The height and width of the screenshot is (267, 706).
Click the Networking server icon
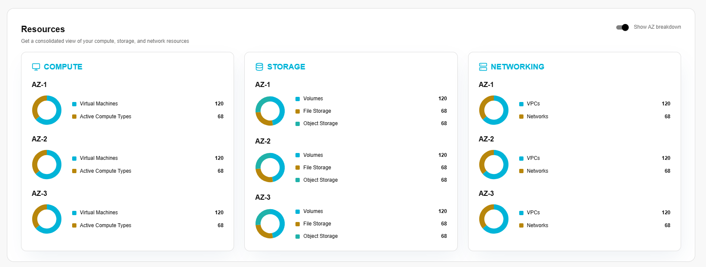[x=483, y=67]
